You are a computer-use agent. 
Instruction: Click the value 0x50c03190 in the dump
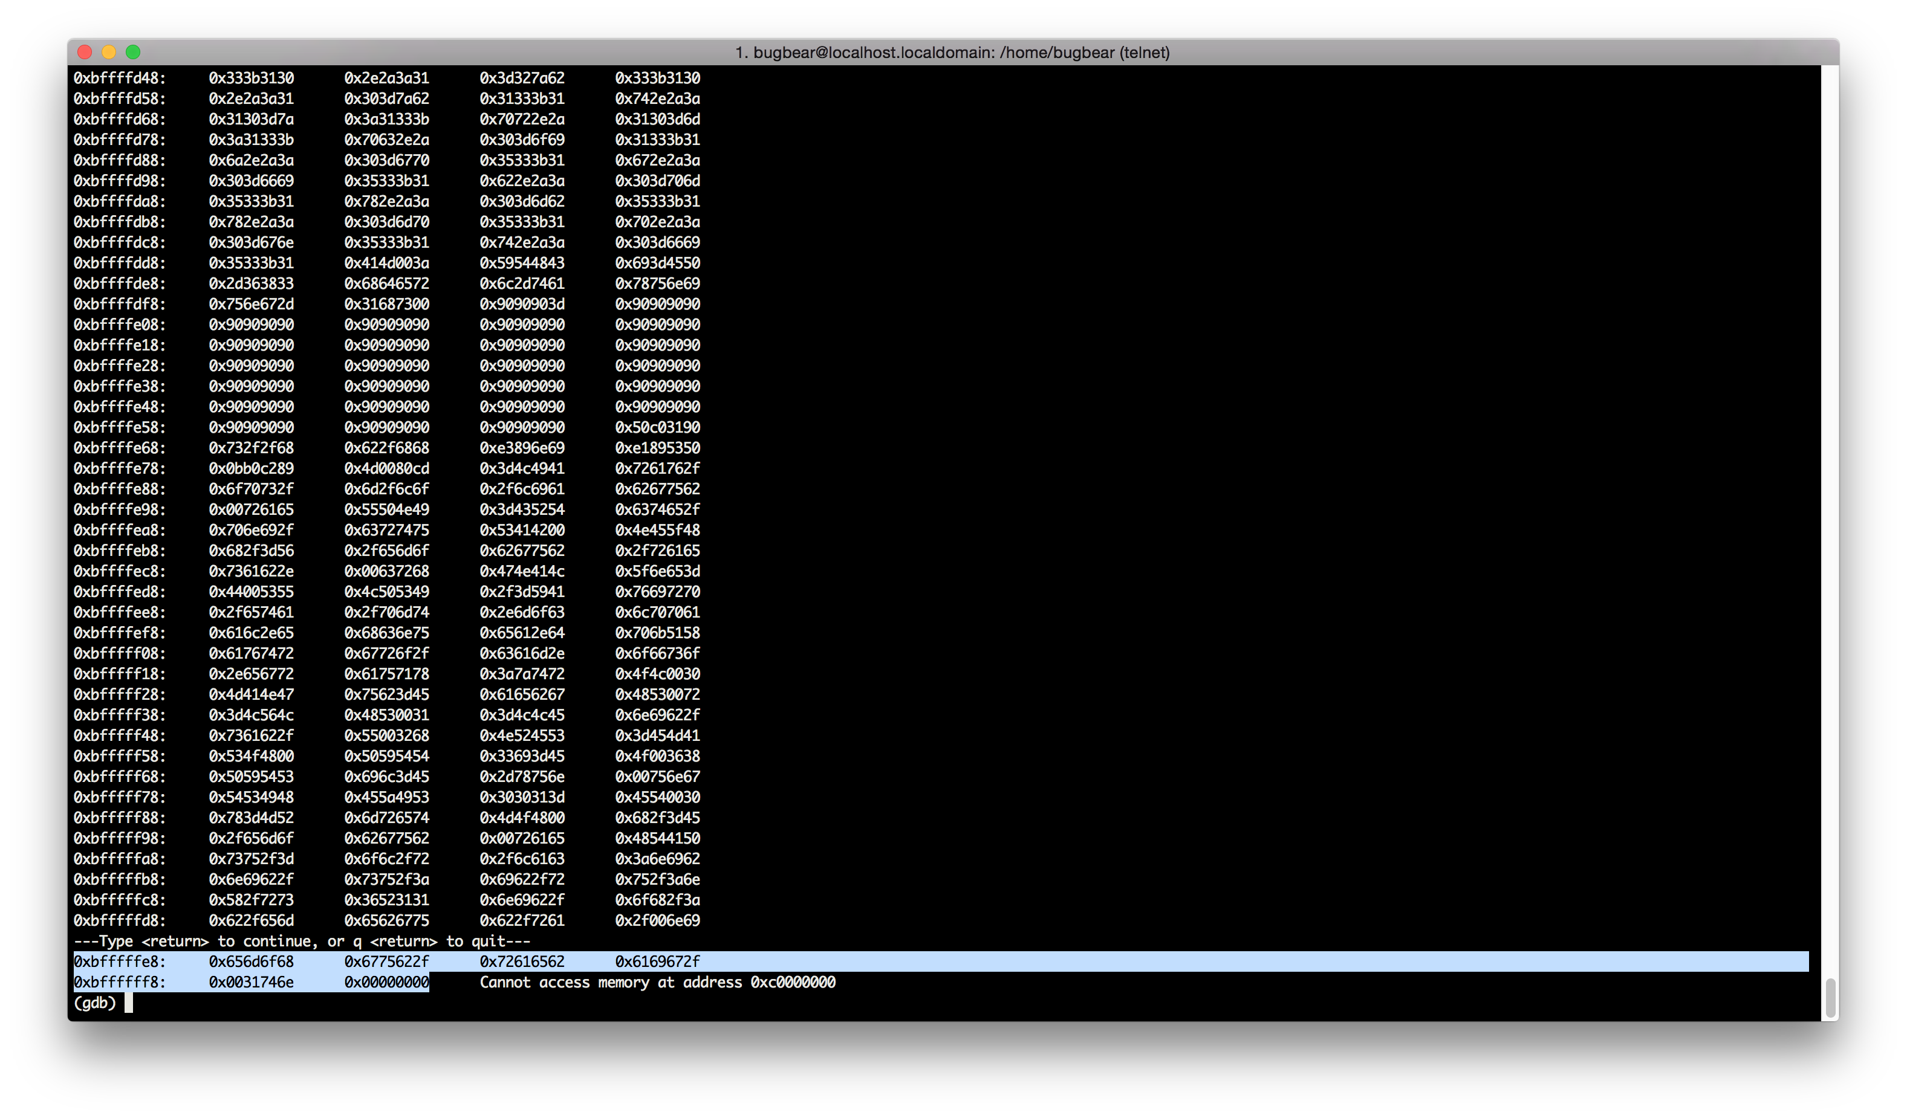point(657,427)
